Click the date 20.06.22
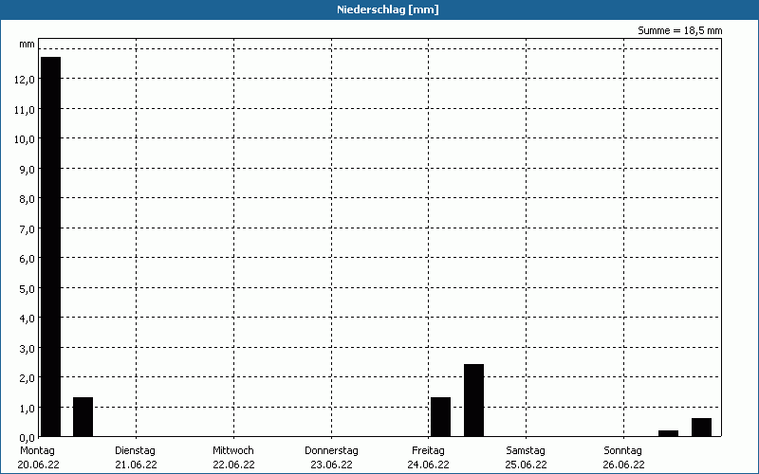 point(38,465)
